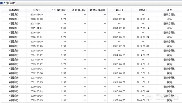Image resolution: width=182 pixels, height=103 pixels.
Task: Click 实施 in the 2014-03-27 row
Action: [x=169, y=55]
